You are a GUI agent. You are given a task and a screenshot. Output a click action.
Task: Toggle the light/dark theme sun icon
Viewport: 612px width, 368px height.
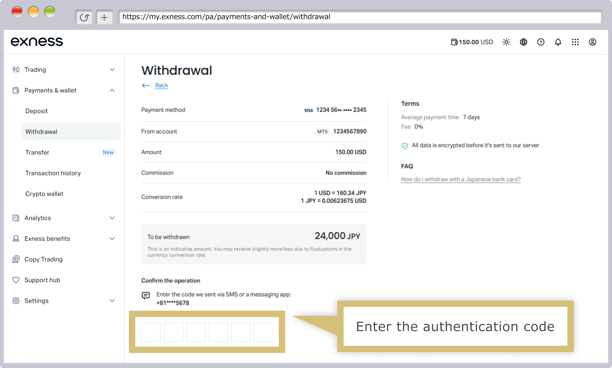pyautogui.click(x=506, y=42)
